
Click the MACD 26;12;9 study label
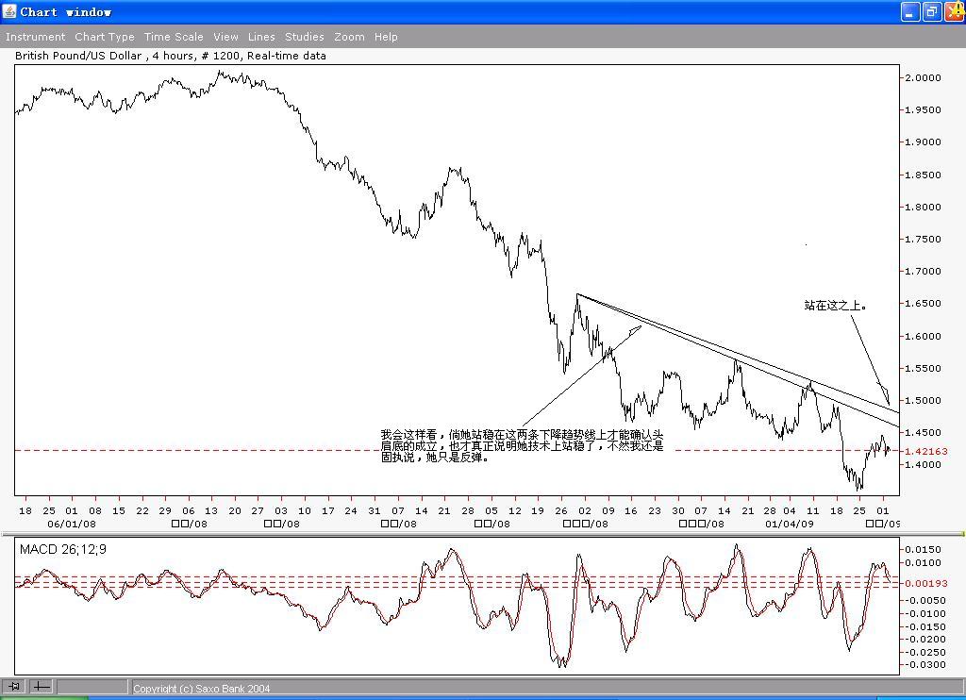[x=63, y=549]
